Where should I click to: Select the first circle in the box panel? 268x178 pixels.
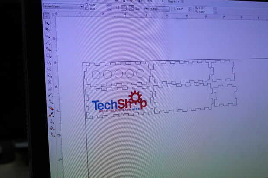[96, 75]
